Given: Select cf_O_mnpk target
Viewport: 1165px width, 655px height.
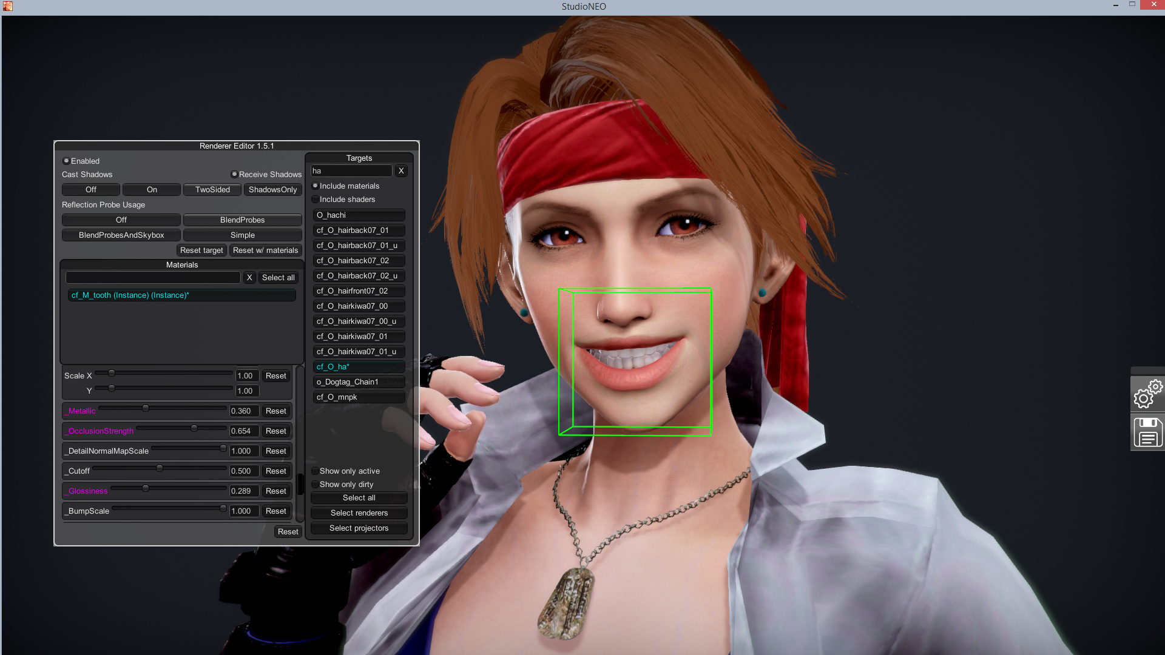Looking at the screenshot, I should point(359,397).
